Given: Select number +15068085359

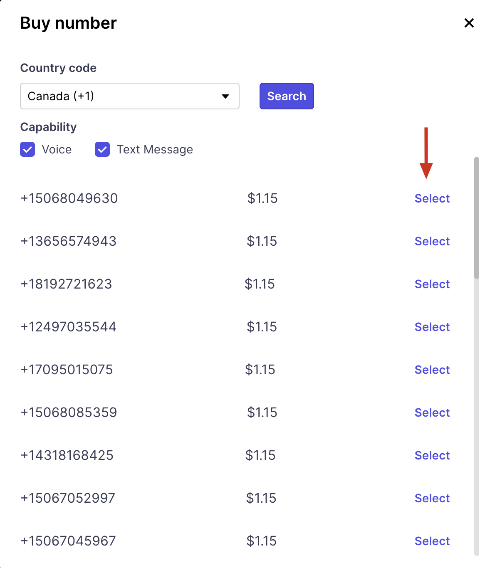Looking at the screenshot, I should pyautogui.click(x=432, y=412).
